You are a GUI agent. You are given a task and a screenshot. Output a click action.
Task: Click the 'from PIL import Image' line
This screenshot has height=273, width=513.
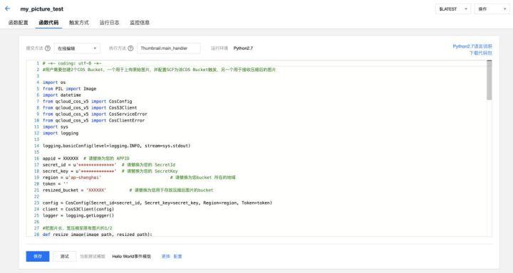pyautogui.click(x=69, y=88)
